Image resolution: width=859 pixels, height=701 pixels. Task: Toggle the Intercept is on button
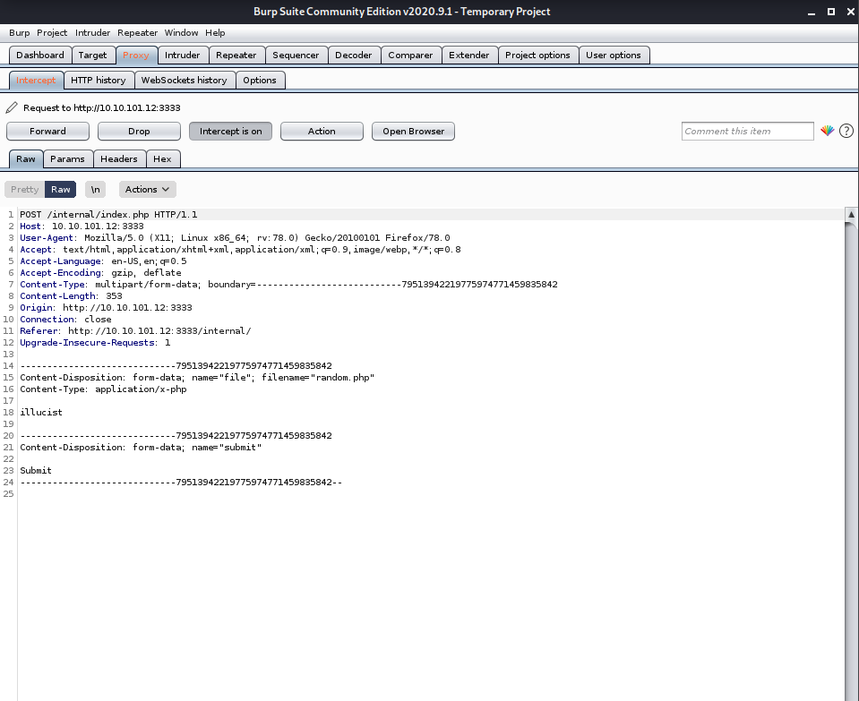point(230,132)
